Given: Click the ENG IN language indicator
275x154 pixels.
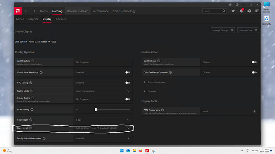Looking at the screenshot, I should pyautogui.click(x=247, y=150).
